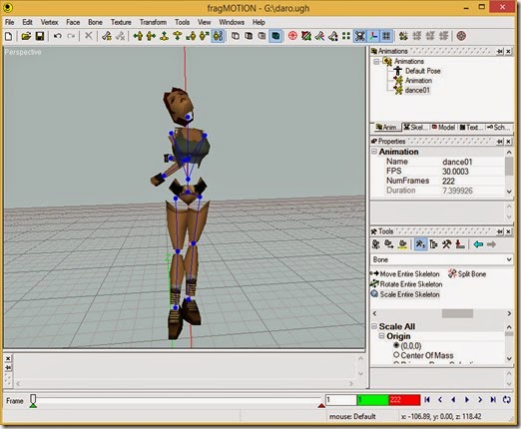Open the Transform menu
This screenshot has width=521, height=429.
click(153, 22)
